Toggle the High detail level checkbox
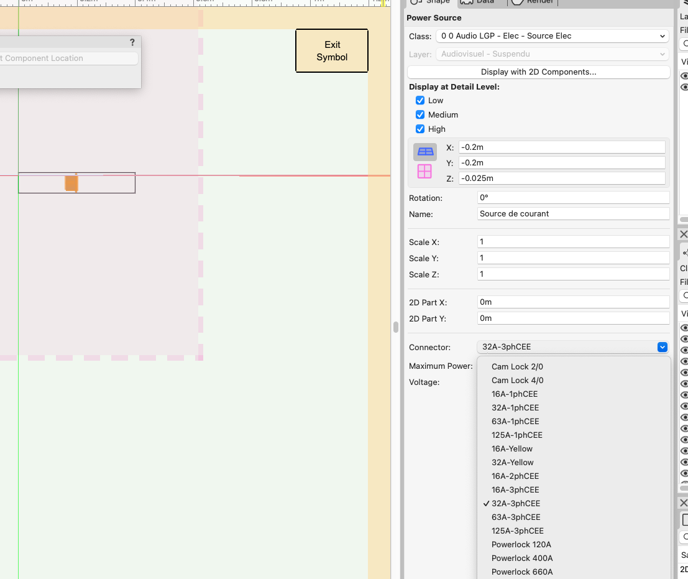 pos(420,129)
